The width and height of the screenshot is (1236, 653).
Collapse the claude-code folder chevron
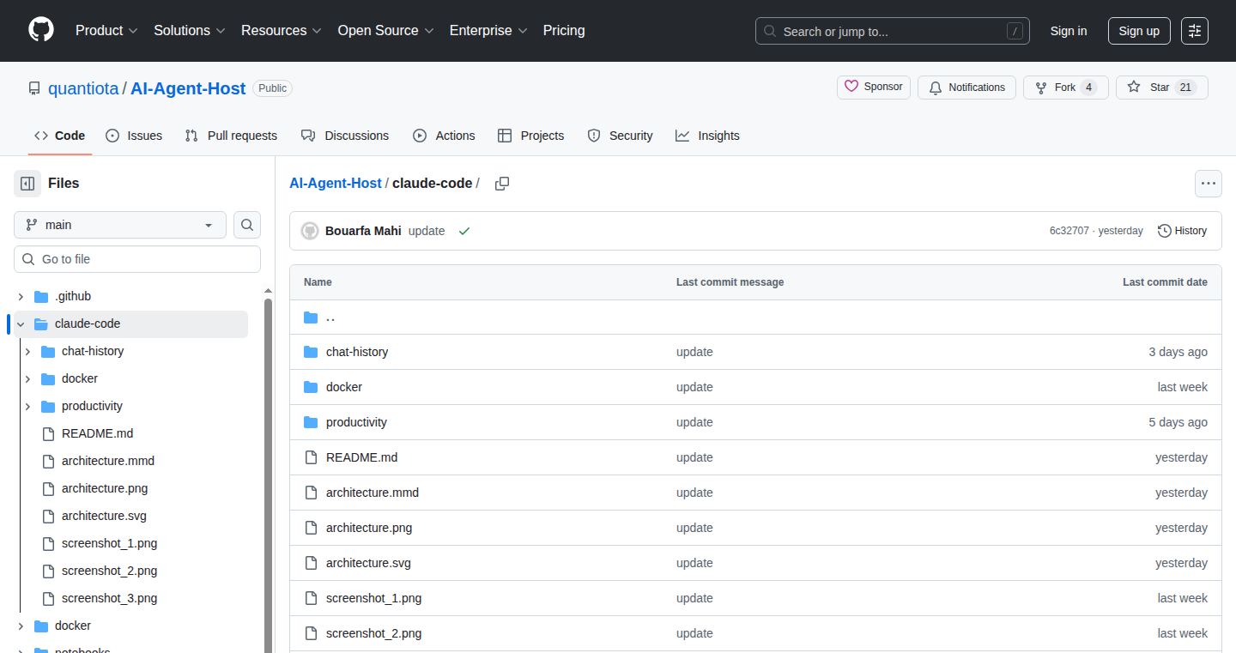[21, 324]
